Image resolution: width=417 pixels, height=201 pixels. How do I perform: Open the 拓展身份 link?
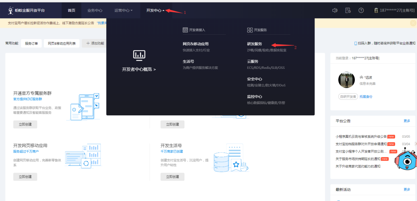(366, 97)
